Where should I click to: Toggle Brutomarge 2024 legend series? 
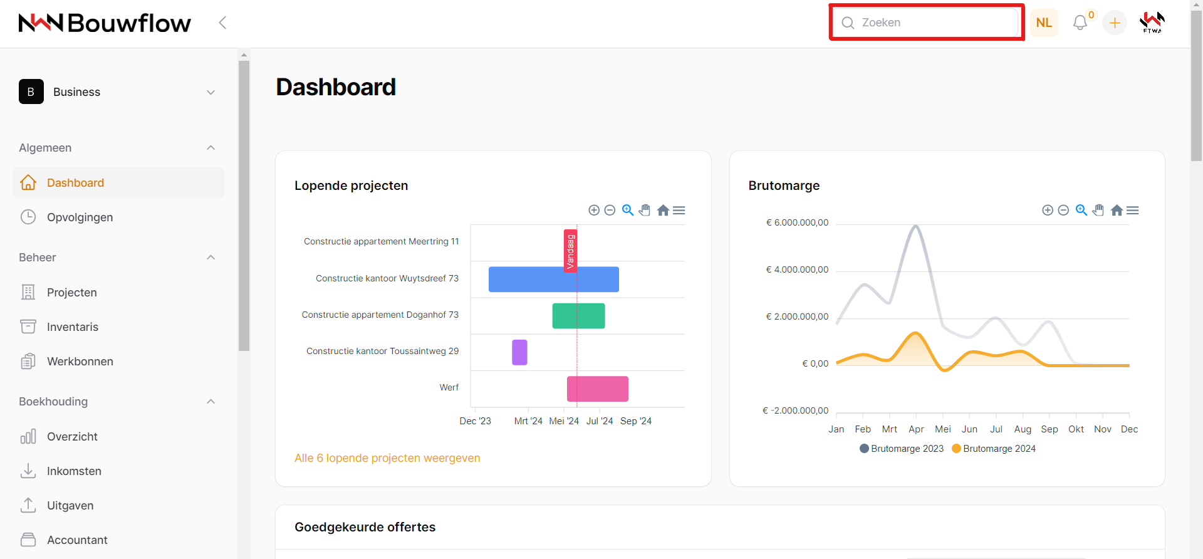click(994, 449)
